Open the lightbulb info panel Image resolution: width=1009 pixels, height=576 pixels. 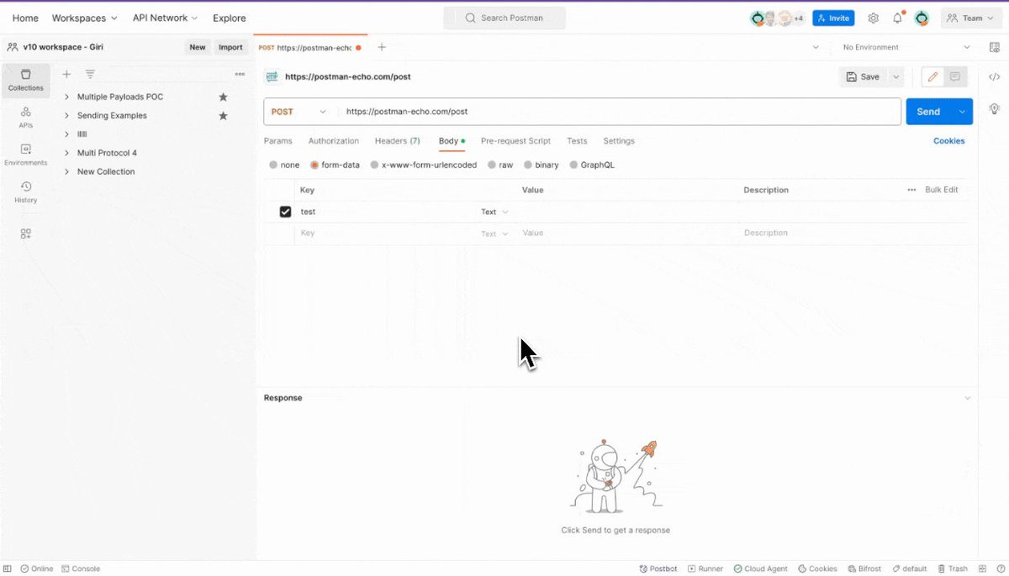994,109
